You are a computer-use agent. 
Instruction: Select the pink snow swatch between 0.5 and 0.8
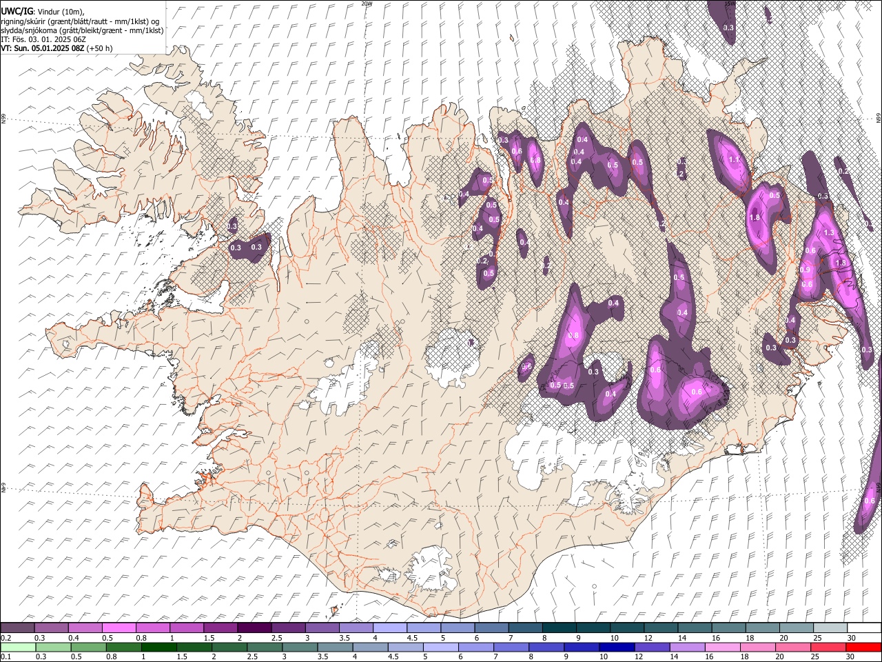(119, 628)
